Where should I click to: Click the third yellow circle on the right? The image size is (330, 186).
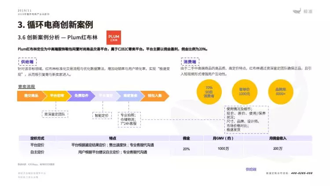(x=281, y=92)
